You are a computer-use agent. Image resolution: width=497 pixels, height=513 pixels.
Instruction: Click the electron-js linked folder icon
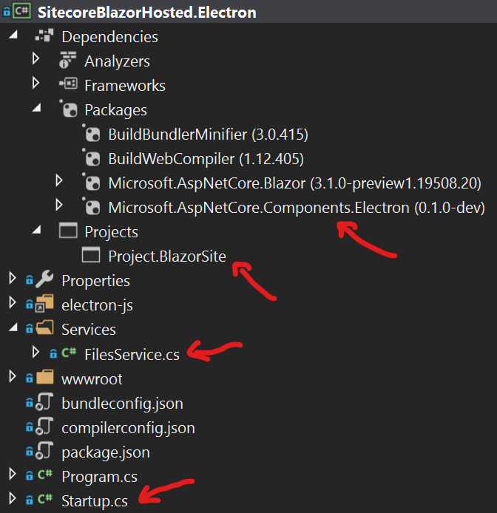click(x=44, y=305)
